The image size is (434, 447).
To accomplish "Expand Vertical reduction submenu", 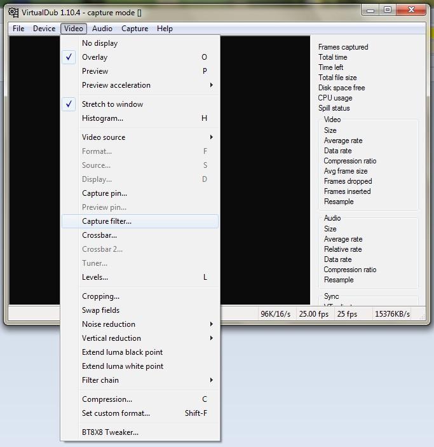I will point(140,338).
